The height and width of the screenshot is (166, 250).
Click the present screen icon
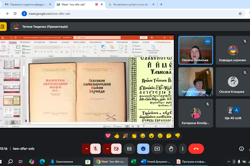tap(157, 149)
